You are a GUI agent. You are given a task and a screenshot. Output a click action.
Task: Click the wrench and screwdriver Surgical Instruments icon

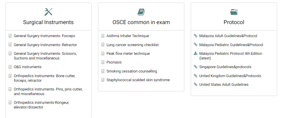coord(48,12)
